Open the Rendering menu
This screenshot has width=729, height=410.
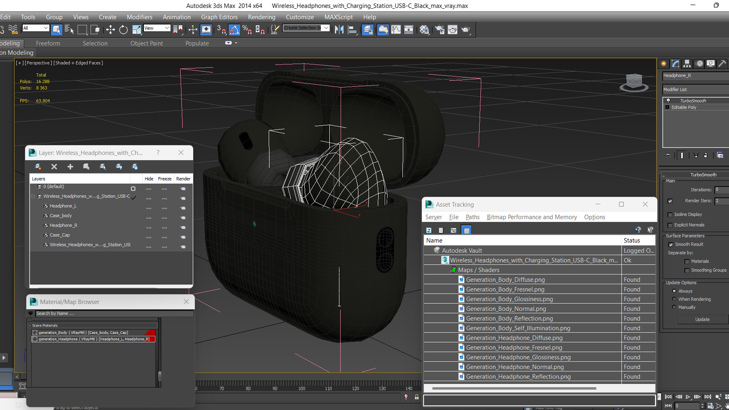[261, 17]
